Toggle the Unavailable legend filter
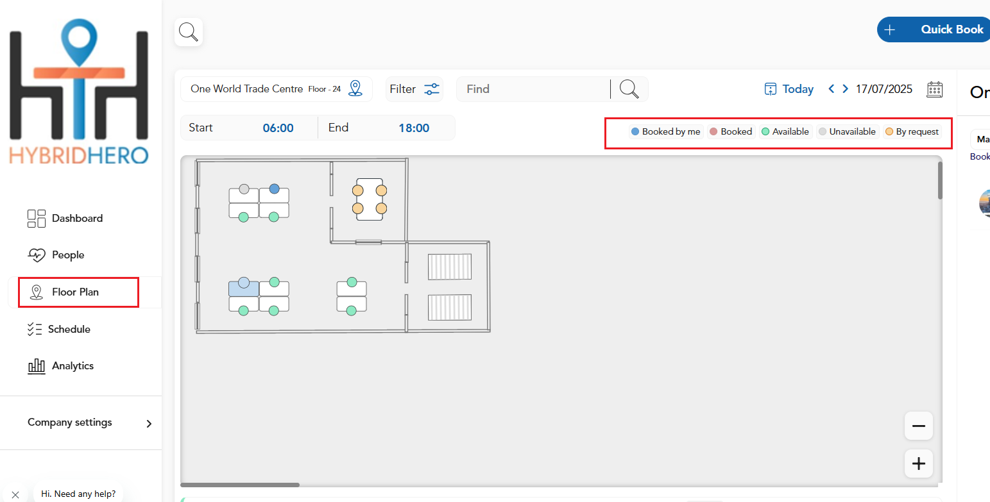 848,131
